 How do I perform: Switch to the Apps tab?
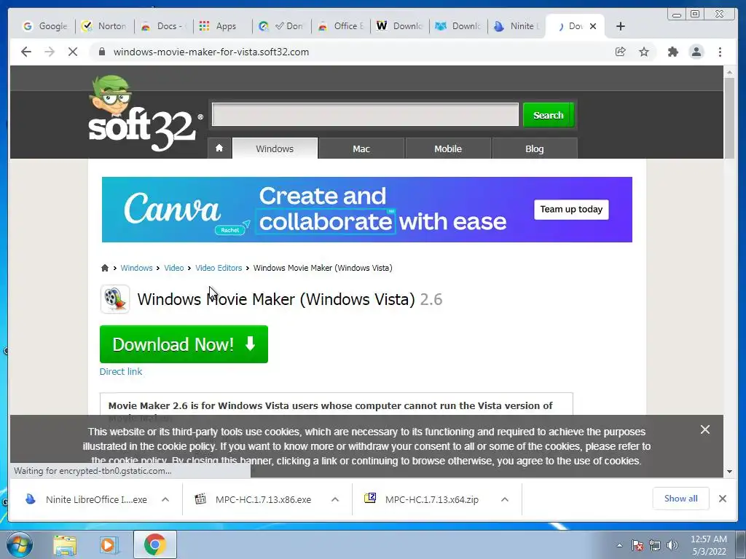point(223,26)
